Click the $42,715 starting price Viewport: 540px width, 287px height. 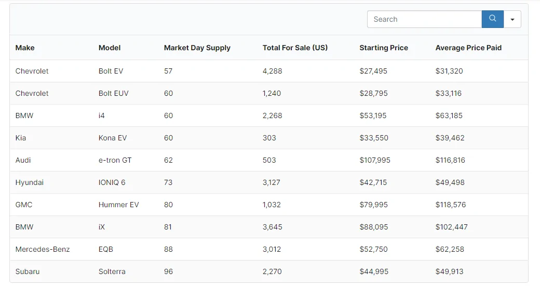click(373, 182)
